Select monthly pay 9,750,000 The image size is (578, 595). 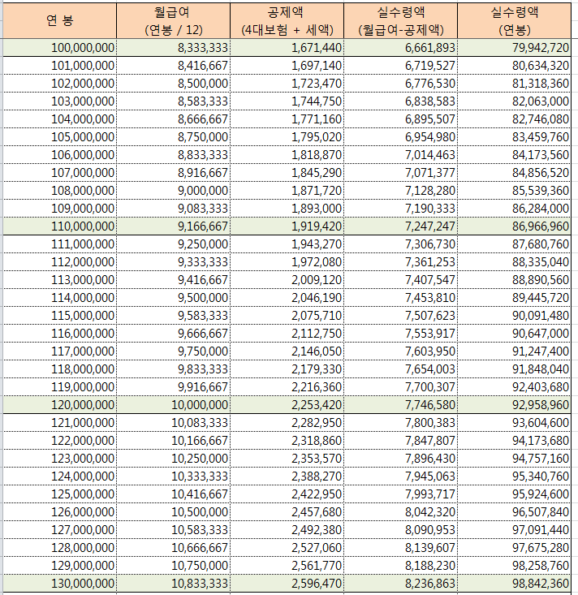173,351
